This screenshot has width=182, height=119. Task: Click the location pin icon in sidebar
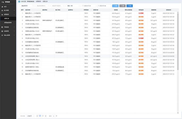click(2, 35)
